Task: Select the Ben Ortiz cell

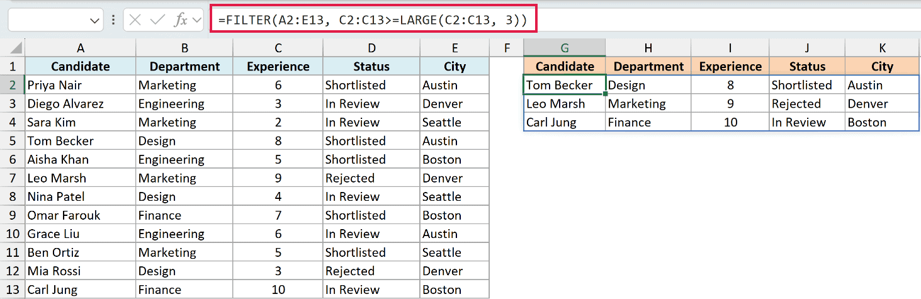Action: [x=81, y=252]
